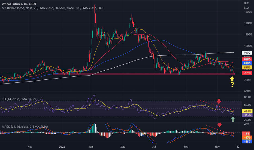
Task: Select the blue 830'0 price label
Action: pos(247,63)
